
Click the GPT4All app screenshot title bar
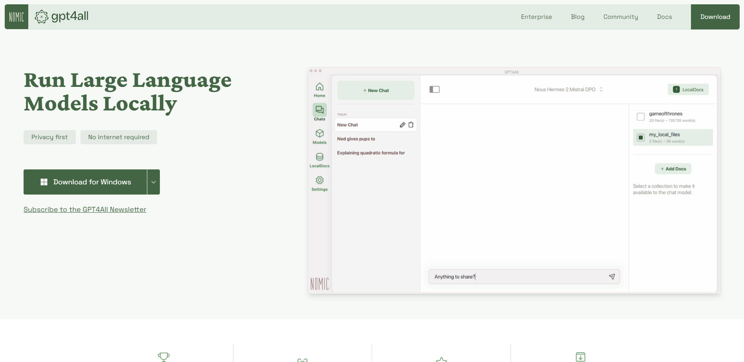pyautogui.click(x=514, y=72)
